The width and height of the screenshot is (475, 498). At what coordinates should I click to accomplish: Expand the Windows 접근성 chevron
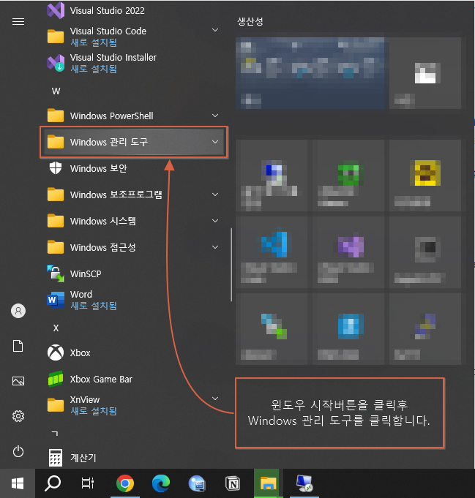click(x=215, y=247)
